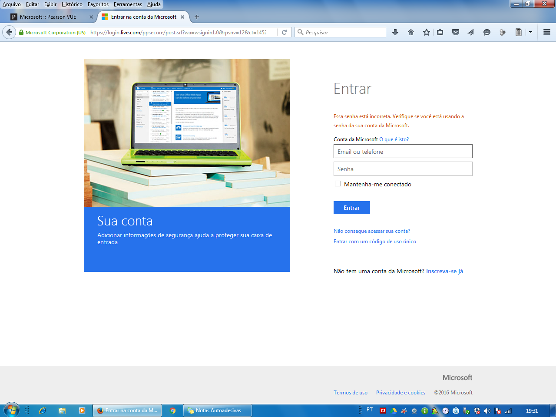The image size is (556, 417).
Task: Open Privacidade e cookies footer link
Action: pyautogui.click(x=400, y=393)
